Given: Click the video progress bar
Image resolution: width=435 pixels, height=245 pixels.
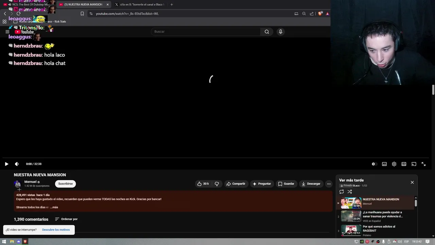Looking at the screenshot, I should [215, 158].
